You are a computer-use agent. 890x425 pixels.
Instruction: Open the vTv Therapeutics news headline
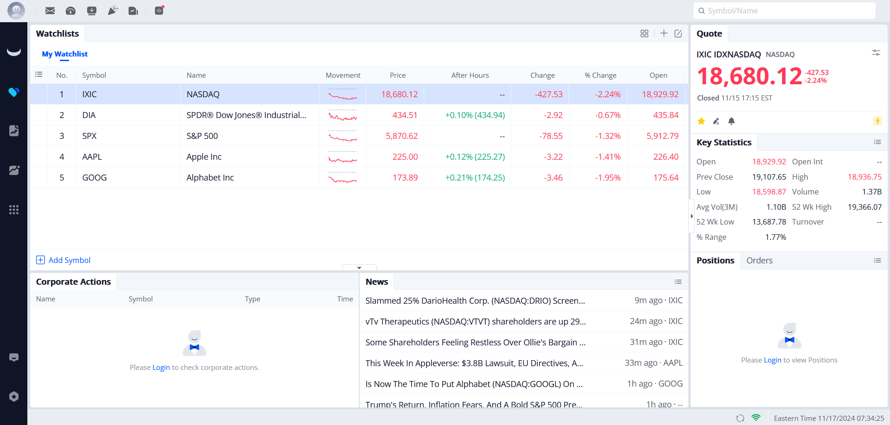476,321
